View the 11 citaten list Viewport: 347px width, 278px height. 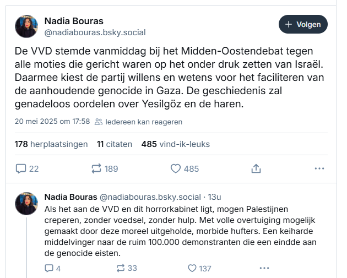click(115, 144)
